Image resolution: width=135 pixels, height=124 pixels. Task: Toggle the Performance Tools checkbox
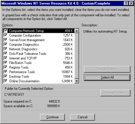tap(5, 72)
